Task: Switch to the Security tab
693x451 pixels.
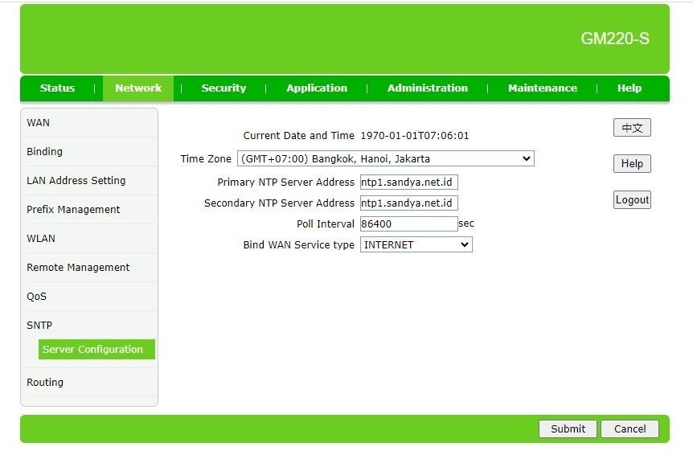Action: click(223, 88)
